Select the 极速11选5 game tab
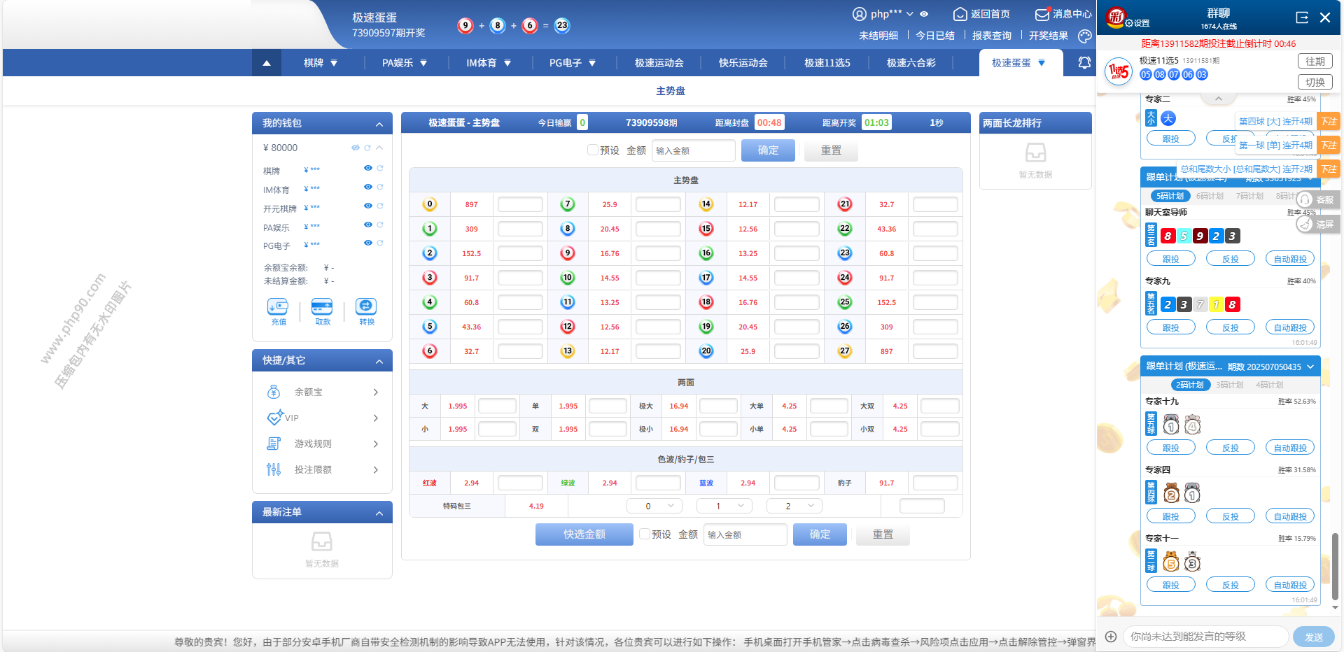The image size is (1344, 652). point(827,63)
